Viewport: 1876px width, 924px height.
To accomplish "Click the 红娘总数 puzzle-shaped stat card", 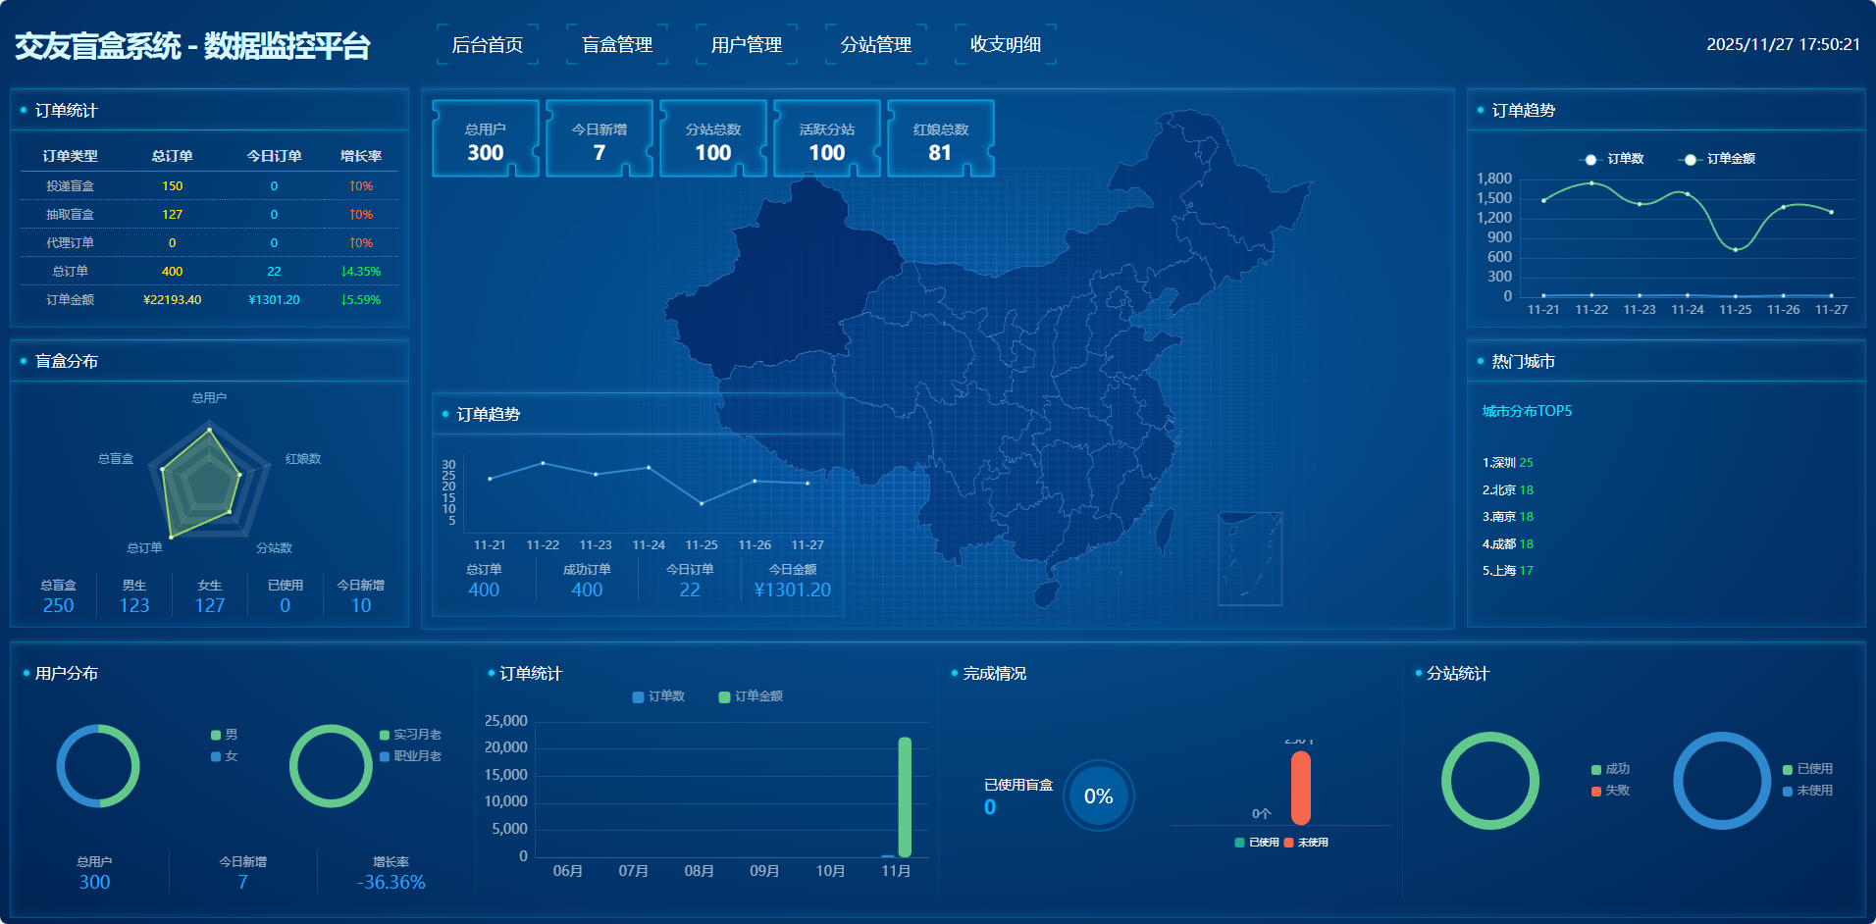I will tap(940, 139).
